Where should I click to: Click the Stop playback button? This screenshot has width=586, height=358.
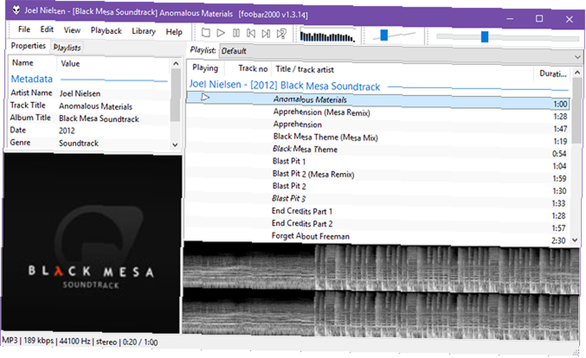[206, 33]
